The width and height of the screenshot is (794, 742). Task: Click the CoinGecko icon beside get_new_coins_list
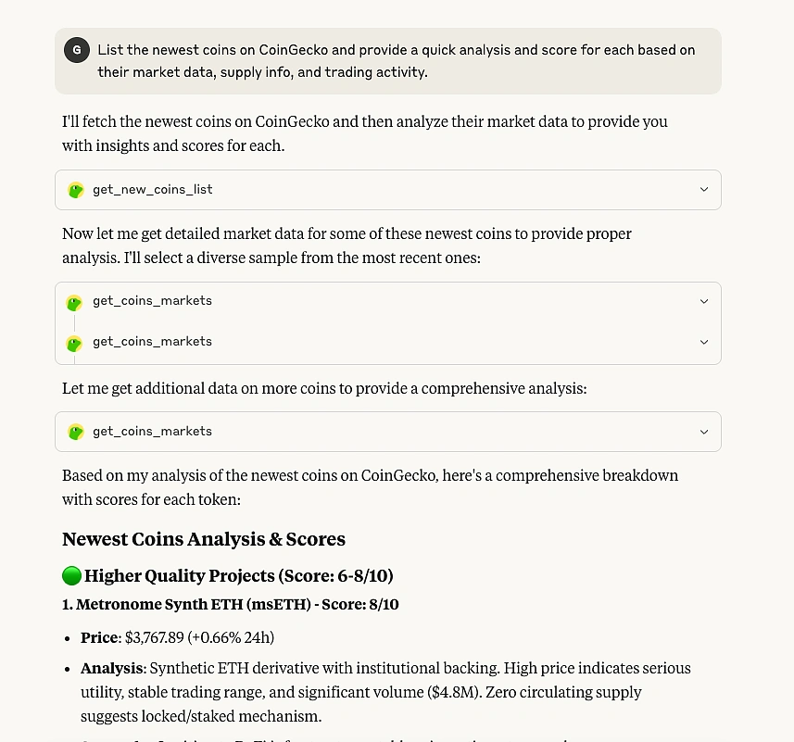click(76, 190)
